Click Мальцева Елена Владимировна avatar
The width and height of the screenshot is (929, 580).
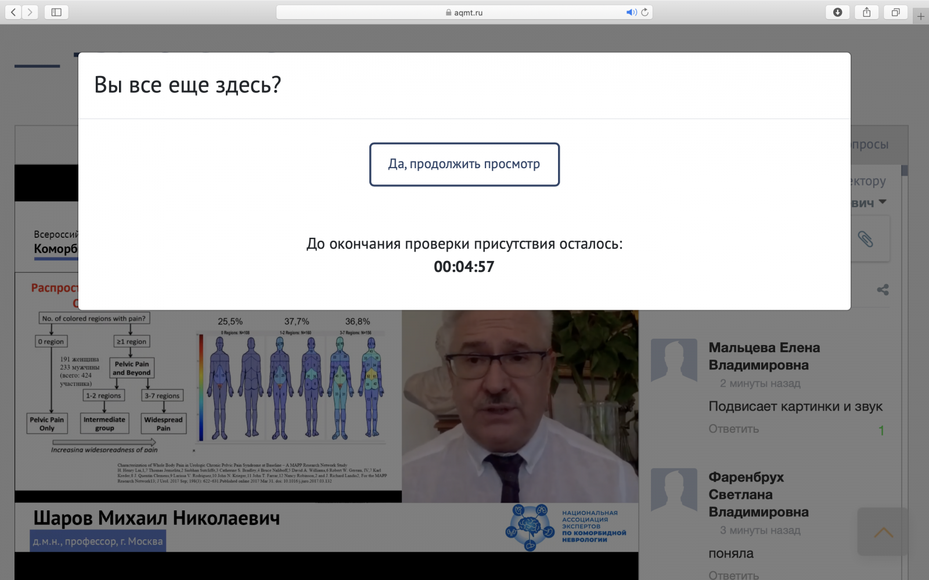click(674, 360)
